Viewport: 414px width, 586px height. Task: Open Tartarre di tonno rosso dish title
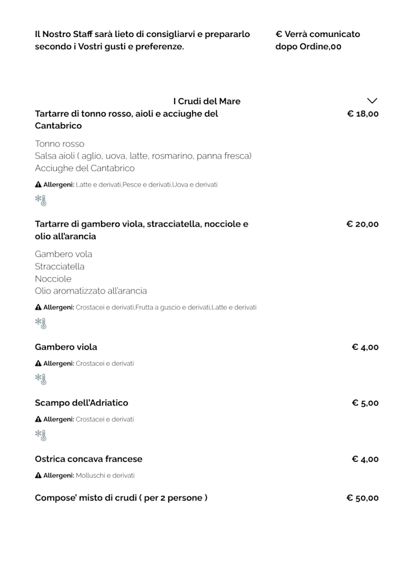tap(126, 119)
